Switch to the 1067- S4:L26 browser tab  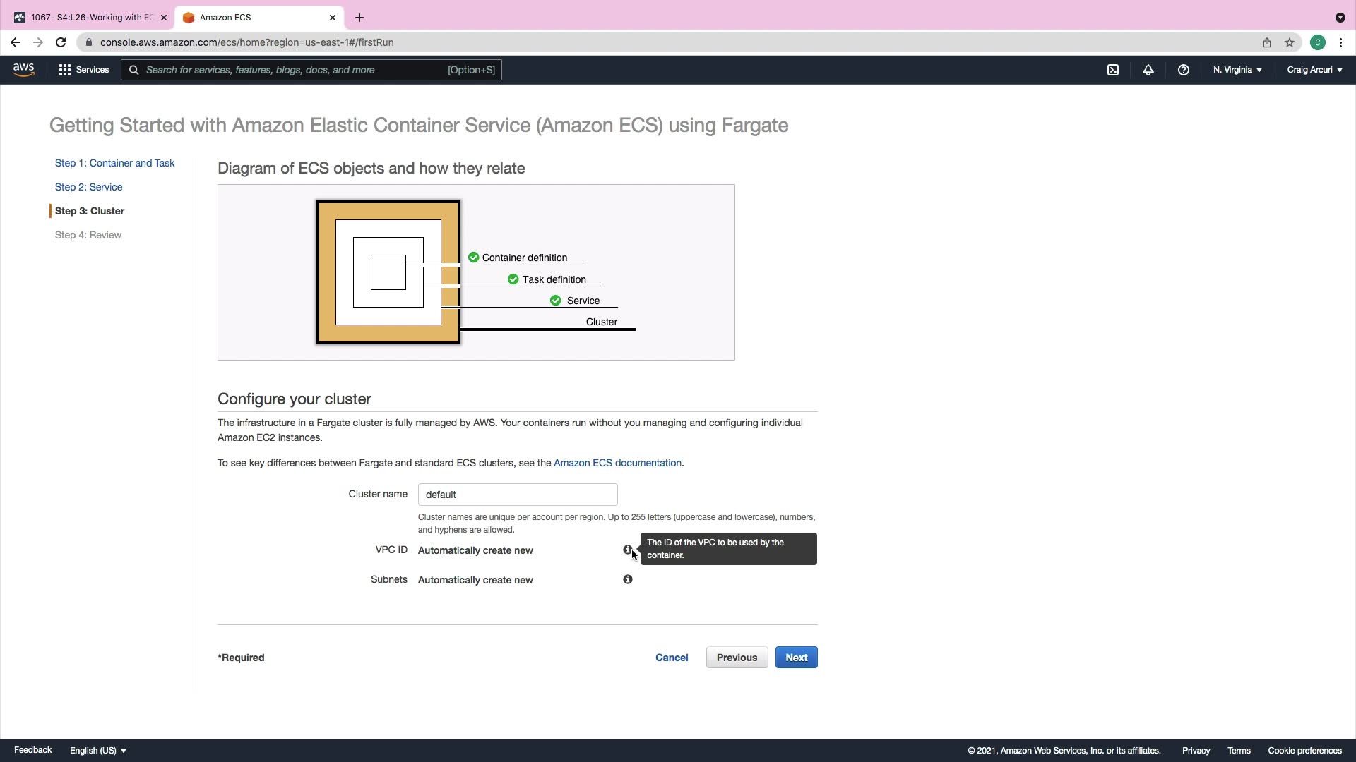(x=90, y=18)
